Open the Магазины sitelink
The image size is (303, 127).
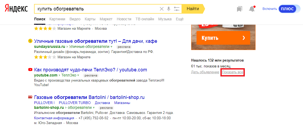click(x=122, y=103)
